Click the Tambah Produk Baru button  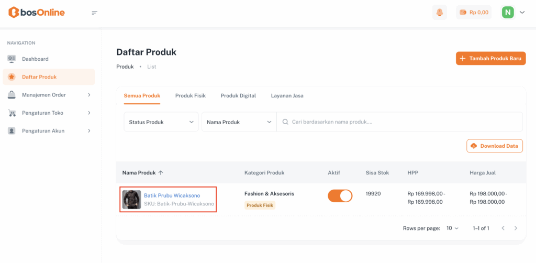pos(490,59)
